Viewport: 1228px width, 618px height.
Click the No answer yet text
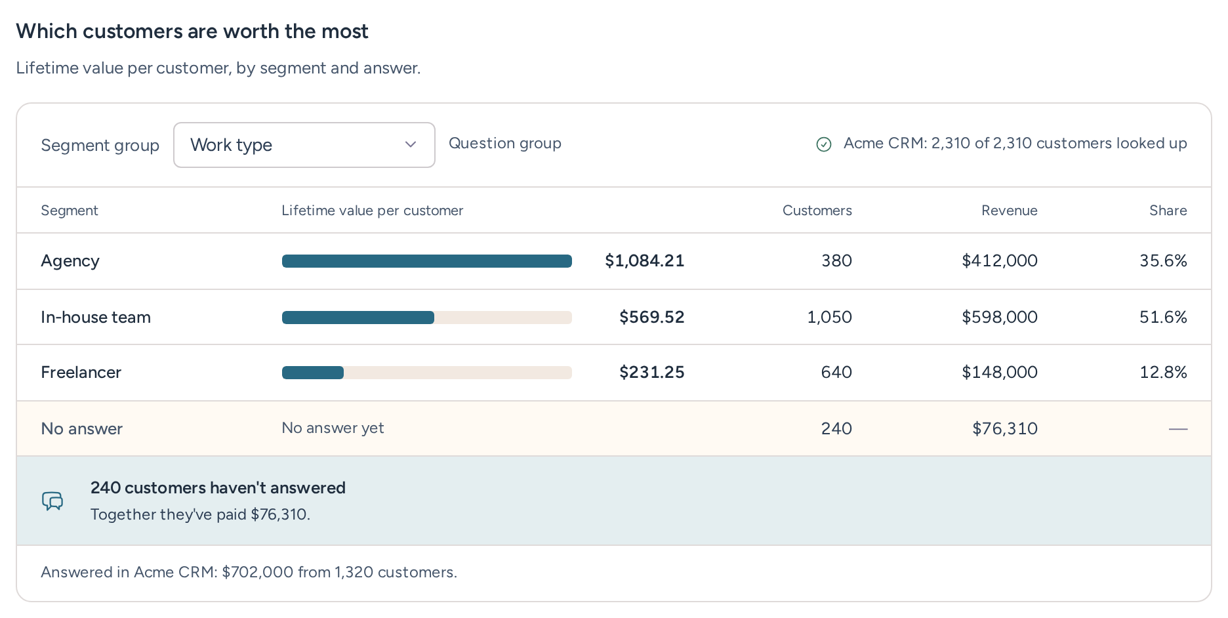tap(333, 428)
